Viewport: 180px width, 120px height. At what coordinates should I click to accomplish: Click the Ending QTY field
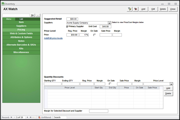71,84
